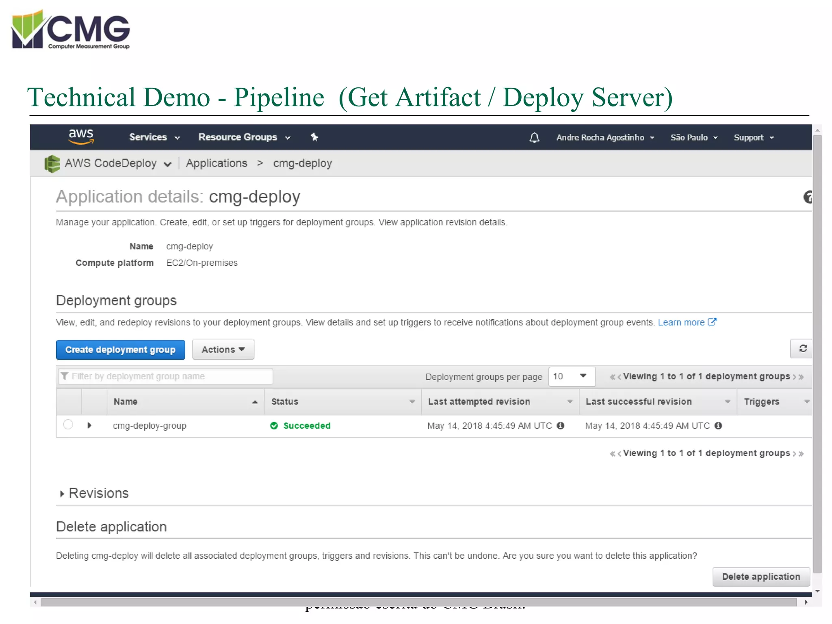Screen dimensions: 832x624
Task: Click the Create deployment group button
Action: (121, 350)
